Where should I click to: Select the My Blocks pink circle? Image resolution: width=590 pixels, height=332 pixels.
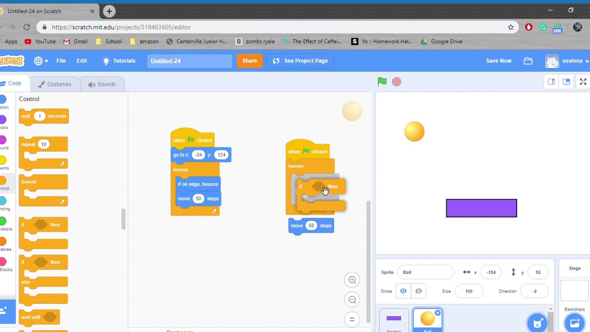[x=3, y=262]
